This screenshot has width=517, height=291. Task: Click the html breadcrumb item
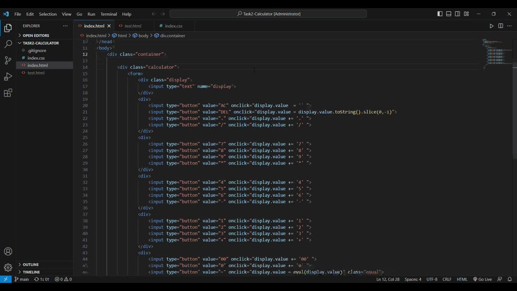point(120,36)
